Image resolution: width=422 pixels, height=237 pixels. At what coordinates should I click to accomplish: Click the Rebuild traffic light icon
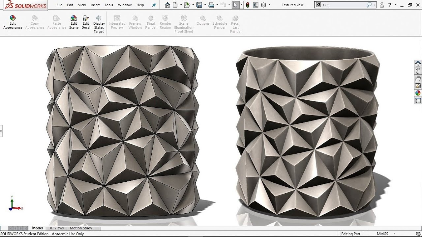[248, 5]
